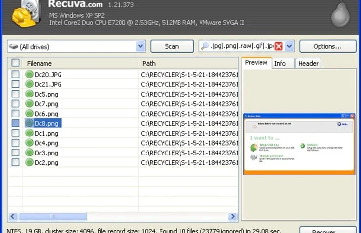Click the status icon of selected Dc8.png
The width and height of the screenshot is (361, 233).
click(x=29, y=123)
